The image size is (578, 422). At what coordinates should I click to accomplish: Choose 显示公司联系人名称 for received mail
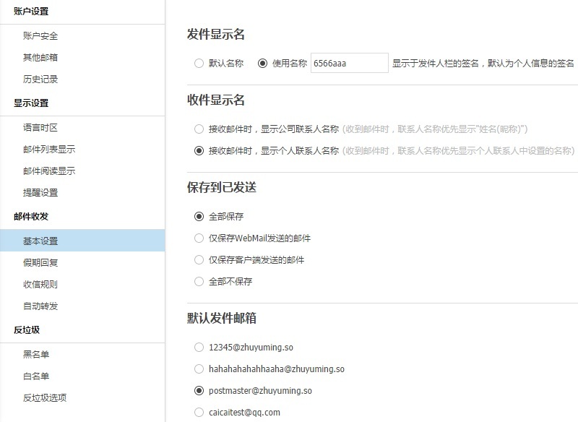pos(199,129)
